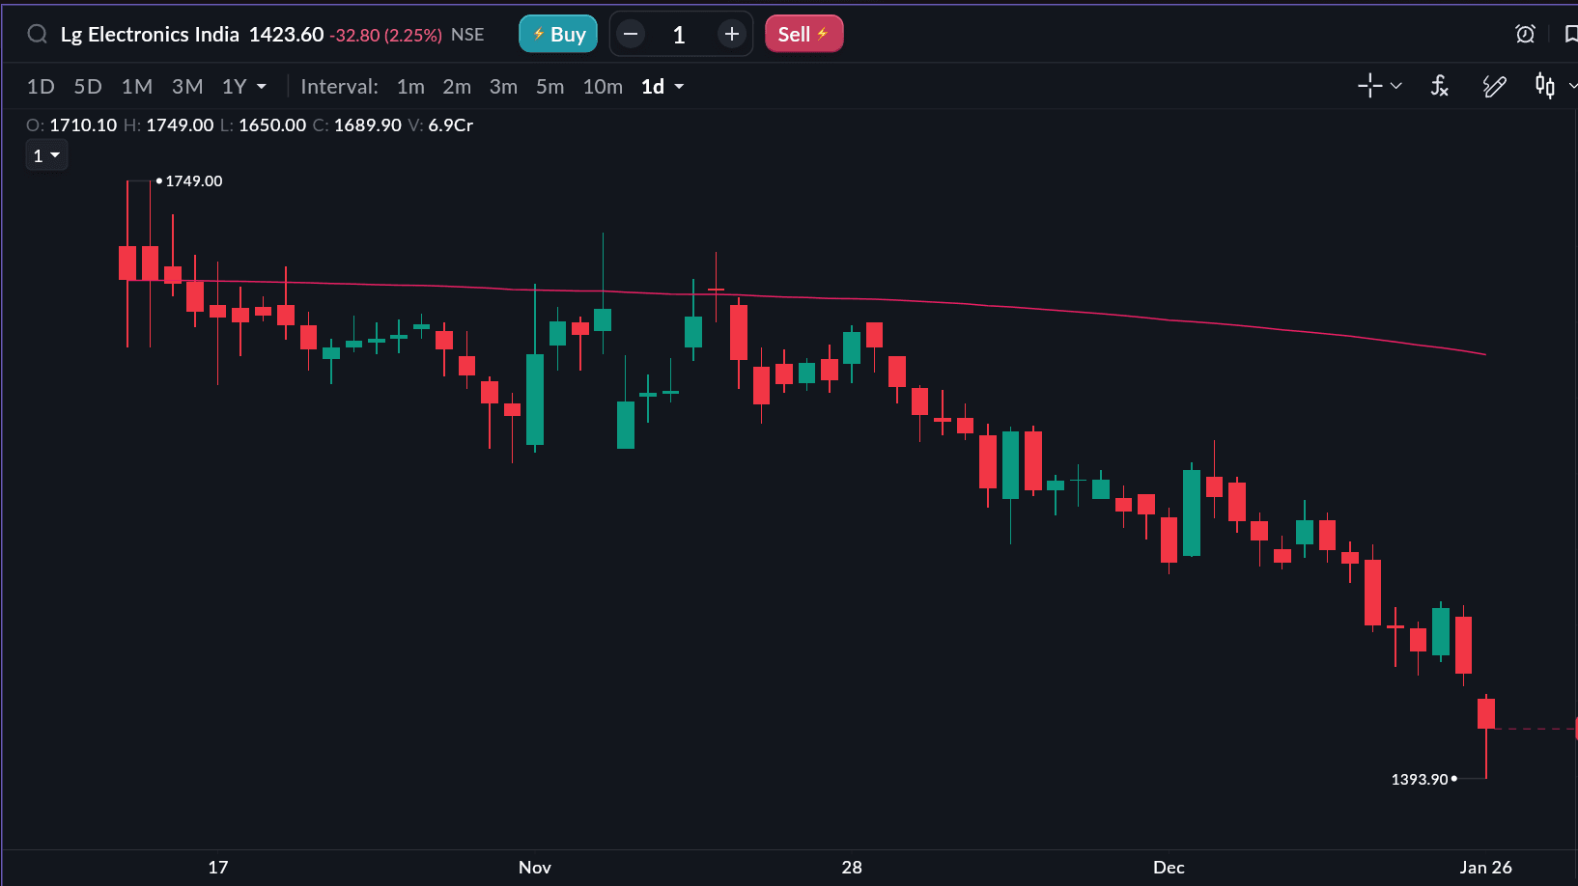Open the fx indicators menu
Viewport: 1578px width, 886px height.
(1439, 86)
